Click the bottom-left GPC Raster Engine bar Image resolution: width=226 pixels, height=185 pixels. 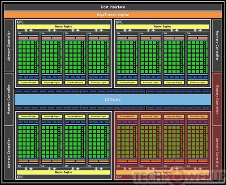tap(64, 172)
